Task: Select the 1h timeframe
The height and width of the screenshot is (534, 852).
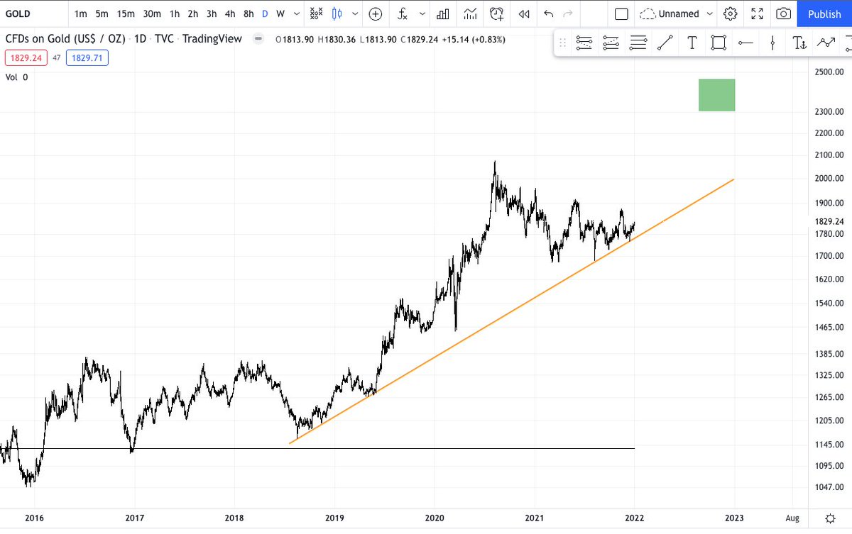Action: 175,13
